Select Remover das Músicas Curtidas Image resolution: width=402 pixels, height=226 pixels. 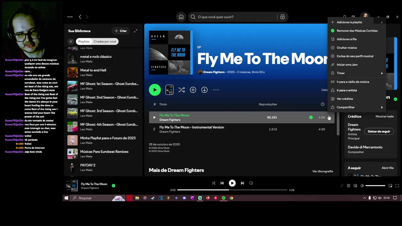coord(357,31)
